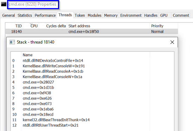
Task: Switch to the Handles tab
Action: pyautogui.click(x=151, y=15)
